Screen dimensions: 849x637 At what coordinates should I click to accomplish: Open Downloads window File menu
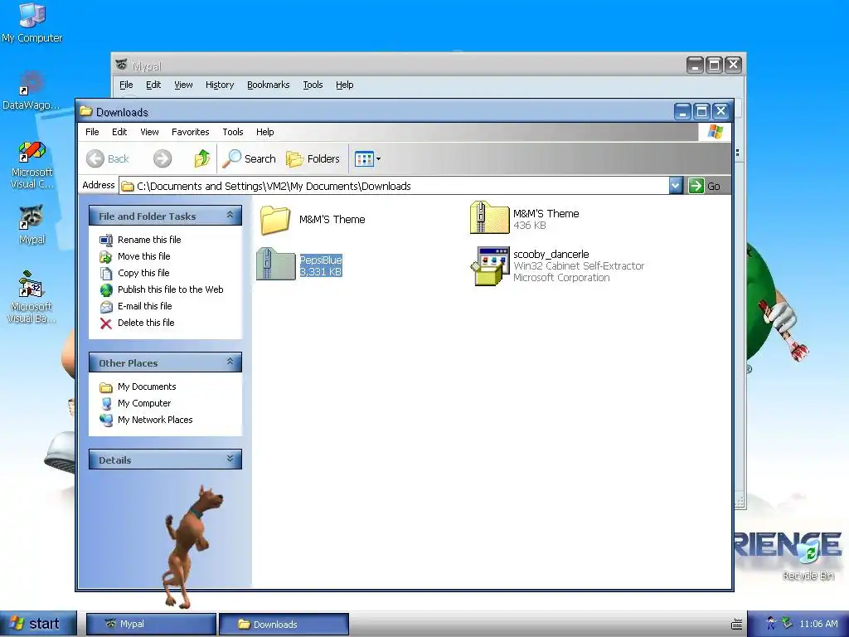click(92, 132)
